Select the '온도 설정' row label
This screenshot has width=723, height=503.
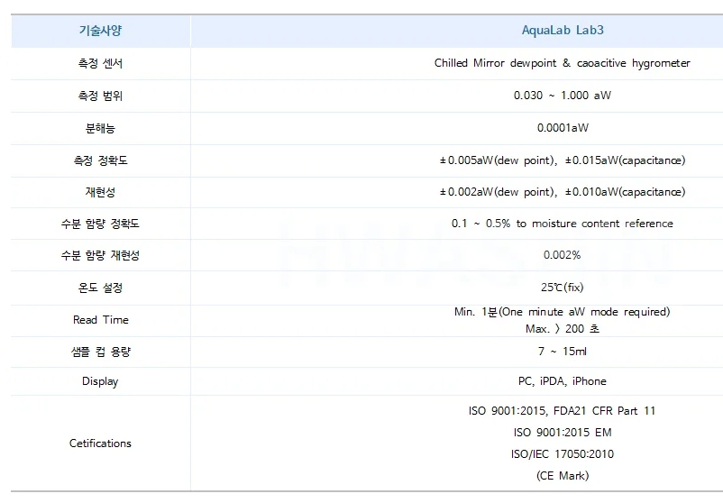pos(101,288)
